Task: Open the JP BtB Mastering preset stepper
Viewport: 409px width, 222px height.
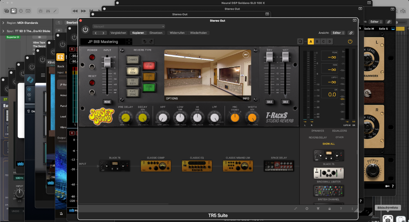Action: pyautogui.click(x=129, y=42)
